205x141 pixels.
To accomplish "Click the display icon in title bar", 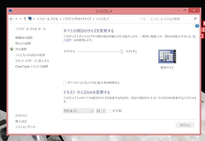I will click(11, 11).
